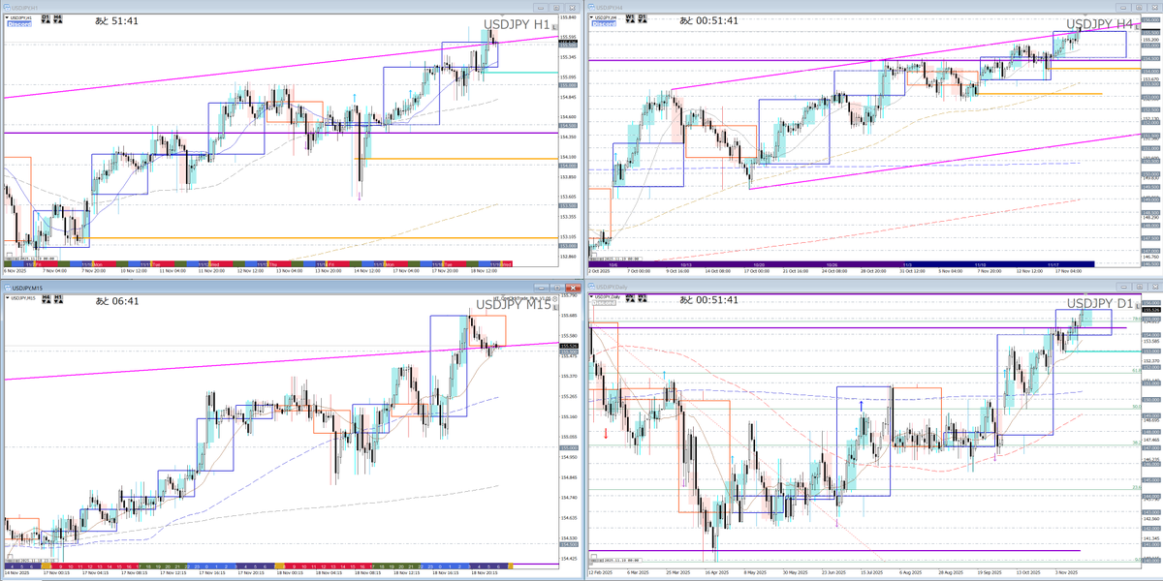Click the chart icon in USDJPY,H1 title bar

(6, 8)
